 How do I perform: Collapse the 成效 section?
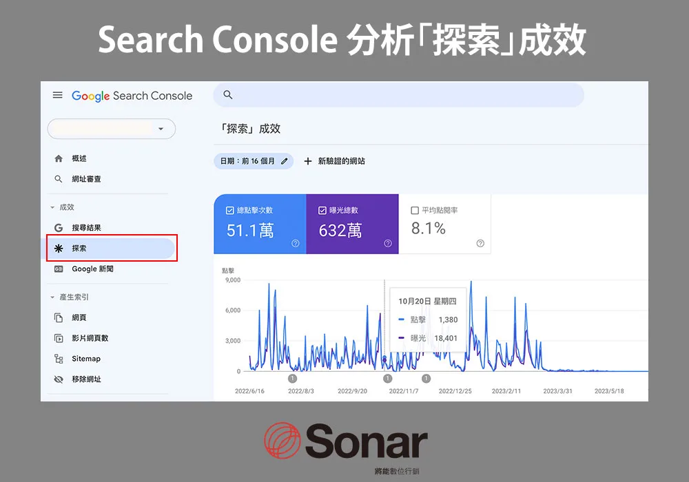coord(62,207)
